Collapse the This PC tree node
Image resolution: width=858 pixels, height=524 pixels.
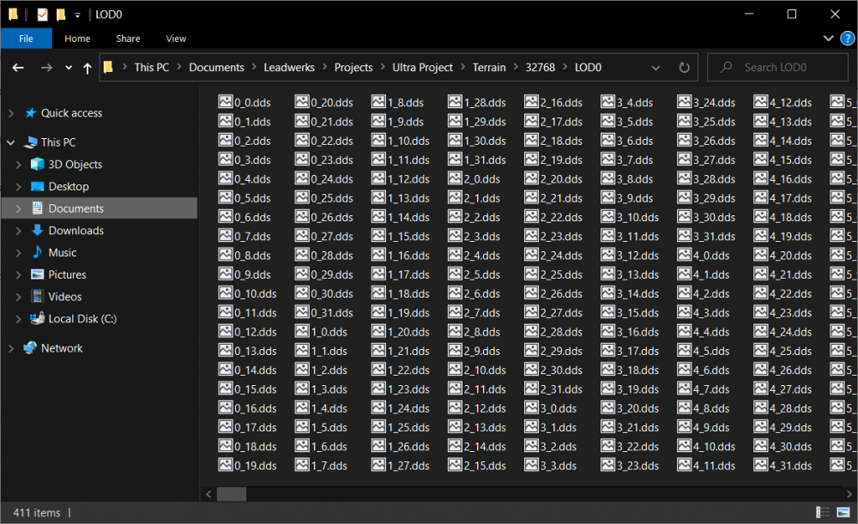click(x=9, y=142)
